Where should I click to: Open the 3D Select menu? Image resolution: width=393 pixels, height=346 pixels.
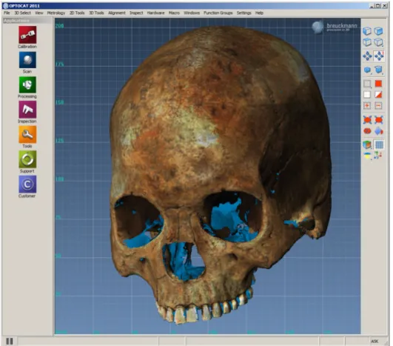(22, 13)
